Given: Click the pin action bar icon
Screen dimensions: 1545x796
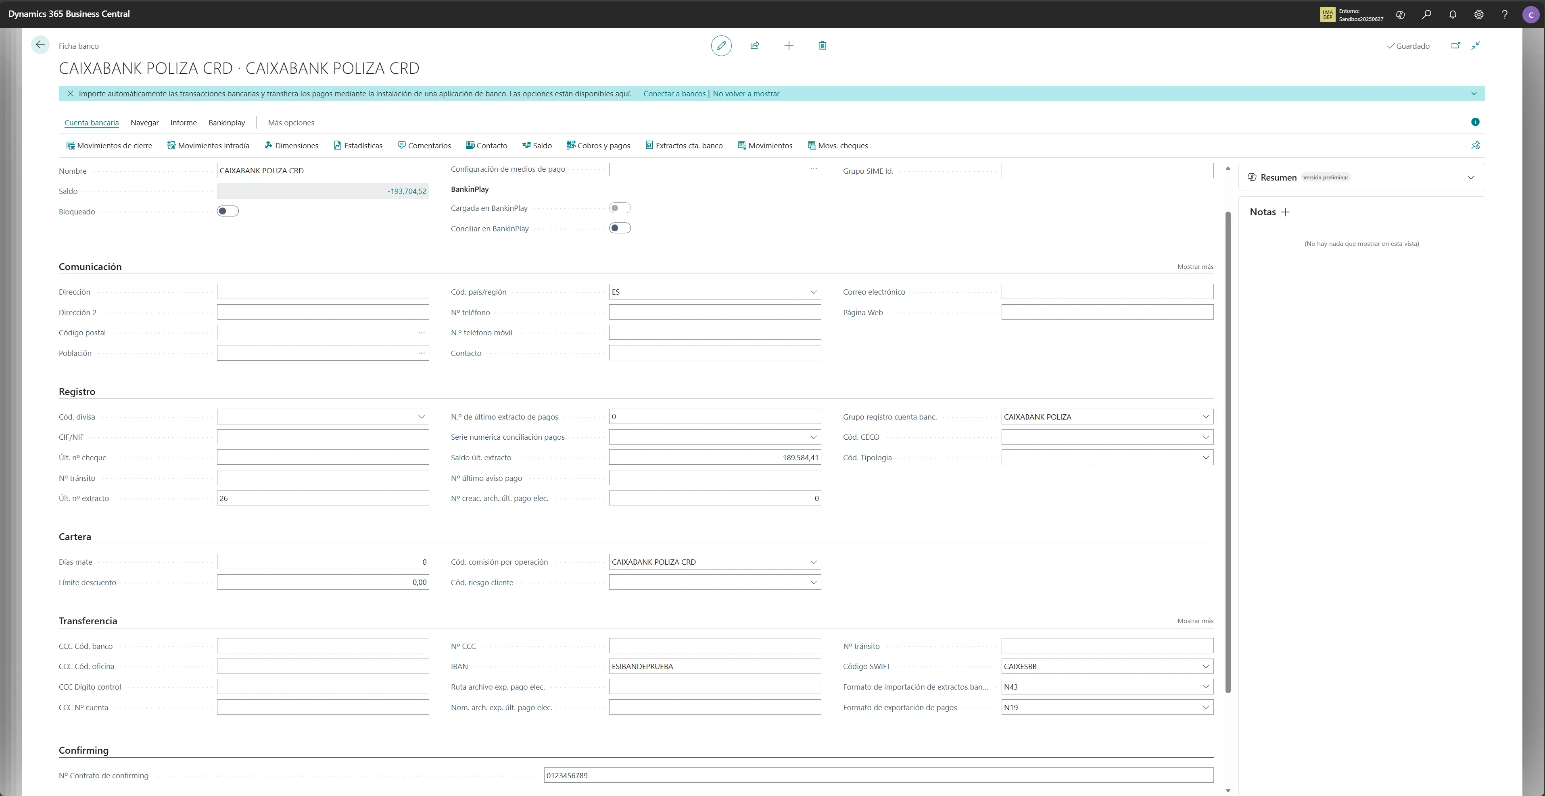Looking at the screenshot, I should point(1476,145).
